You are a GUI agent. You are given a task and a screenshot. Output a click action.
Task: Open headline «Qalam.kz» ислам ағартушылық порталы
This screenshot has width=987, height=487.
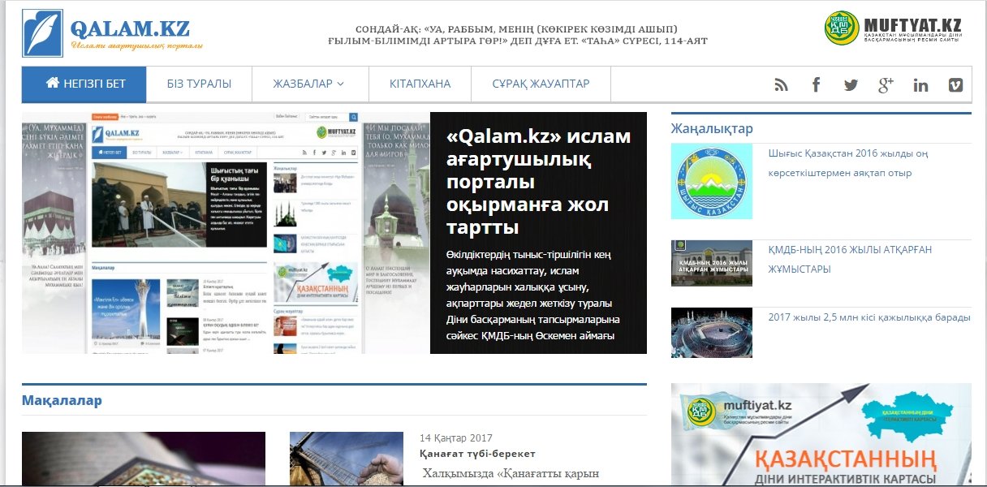click(x=538, y=182)
